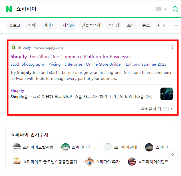This screenshot has height=176, width=181.
Task: Select the 블로그 tab
Action: [x=15, y=25]
